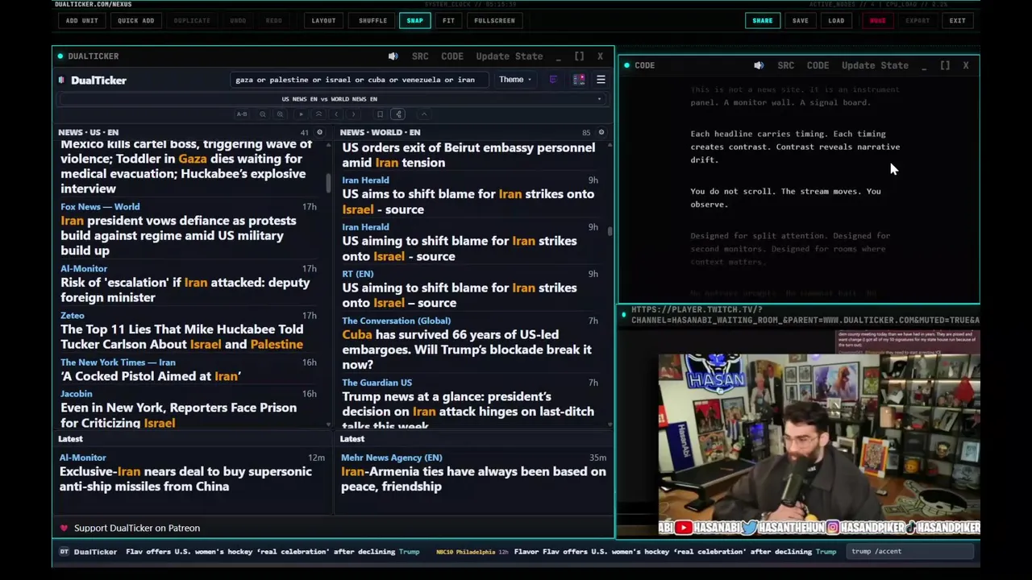Open settings gear for NEWS WORLD EN column
The height and width of the screenshot is (580, 1032).
(x=601, y=132)
